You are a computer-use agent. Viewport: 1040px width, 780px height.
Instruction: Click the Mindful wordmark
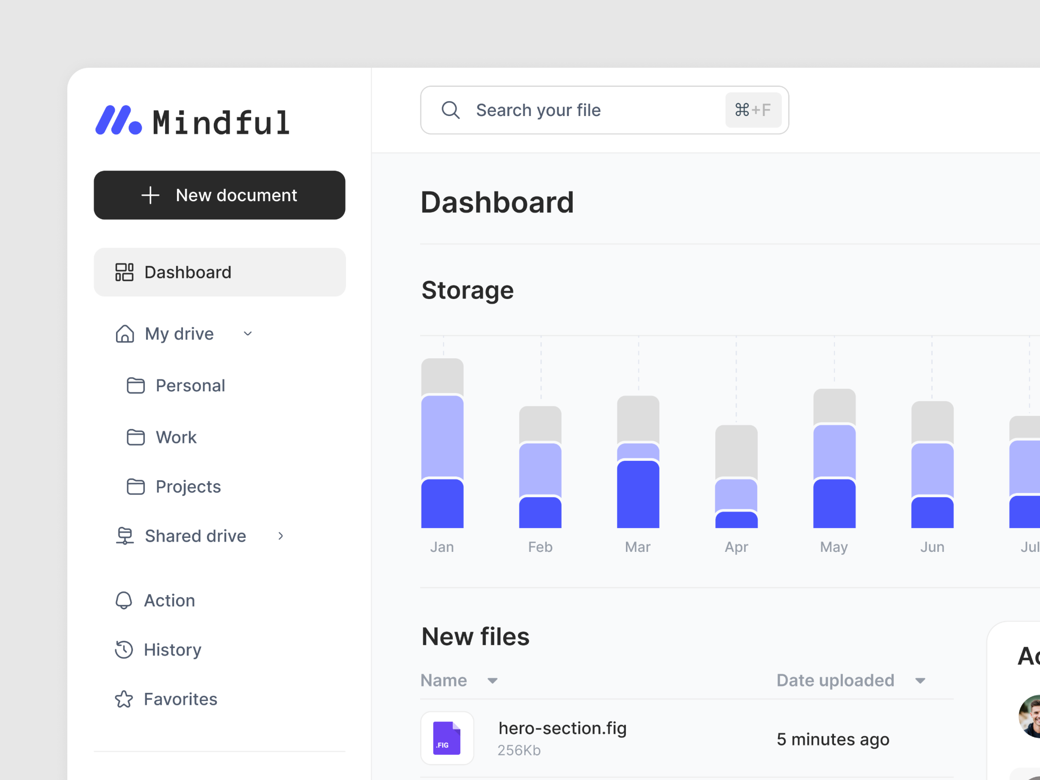pyautogui.click(x=221, y=123)
